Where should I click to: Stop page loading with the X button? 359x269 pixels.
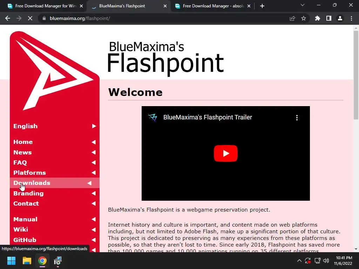coord(30,18)
